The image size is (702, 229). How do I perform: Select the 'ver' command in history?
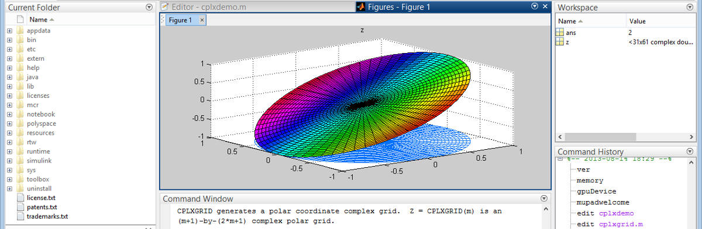click(x=583, y=170)
